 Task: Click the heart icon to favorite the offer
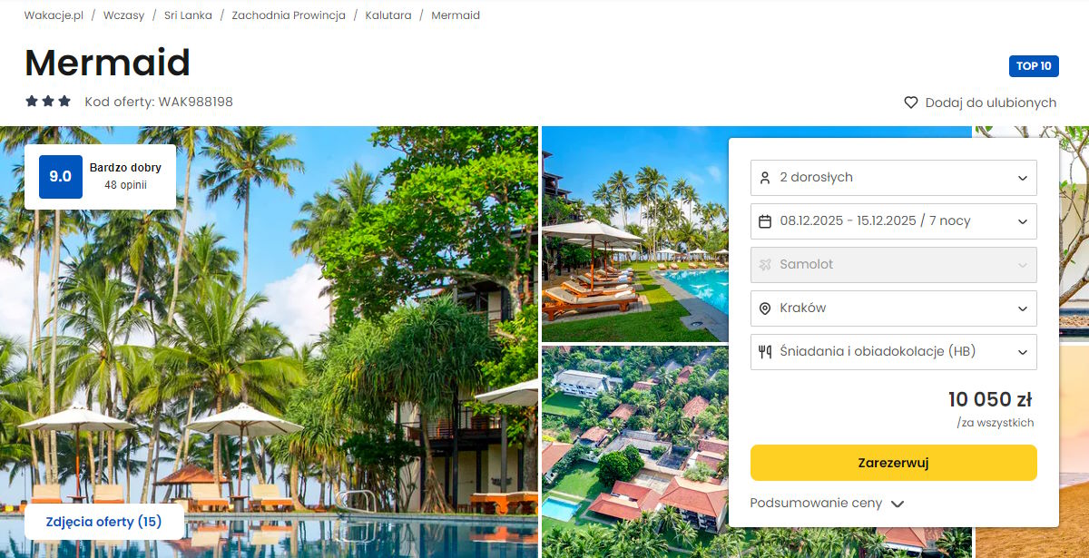pos(911,103)
